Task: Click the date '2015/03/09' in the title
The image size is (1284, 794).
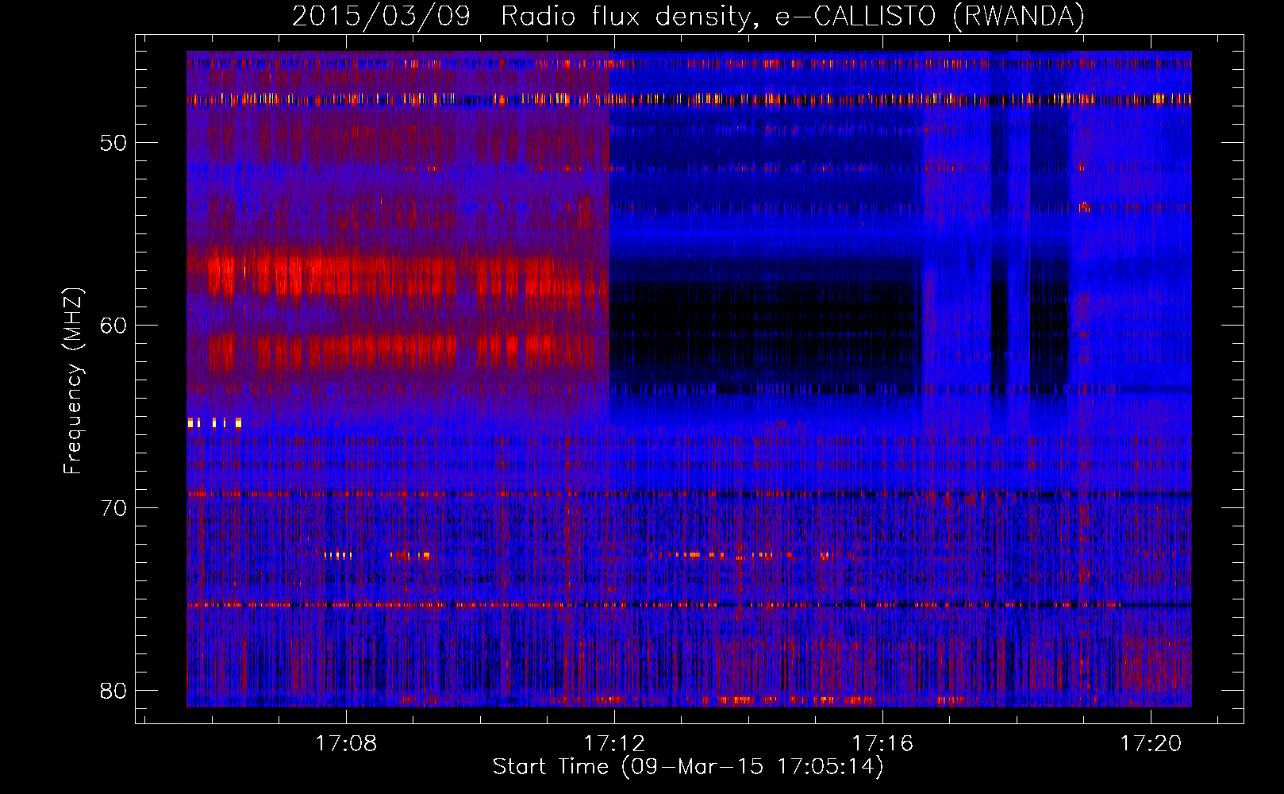Action: pyautogui.click(x=382, y=16)
